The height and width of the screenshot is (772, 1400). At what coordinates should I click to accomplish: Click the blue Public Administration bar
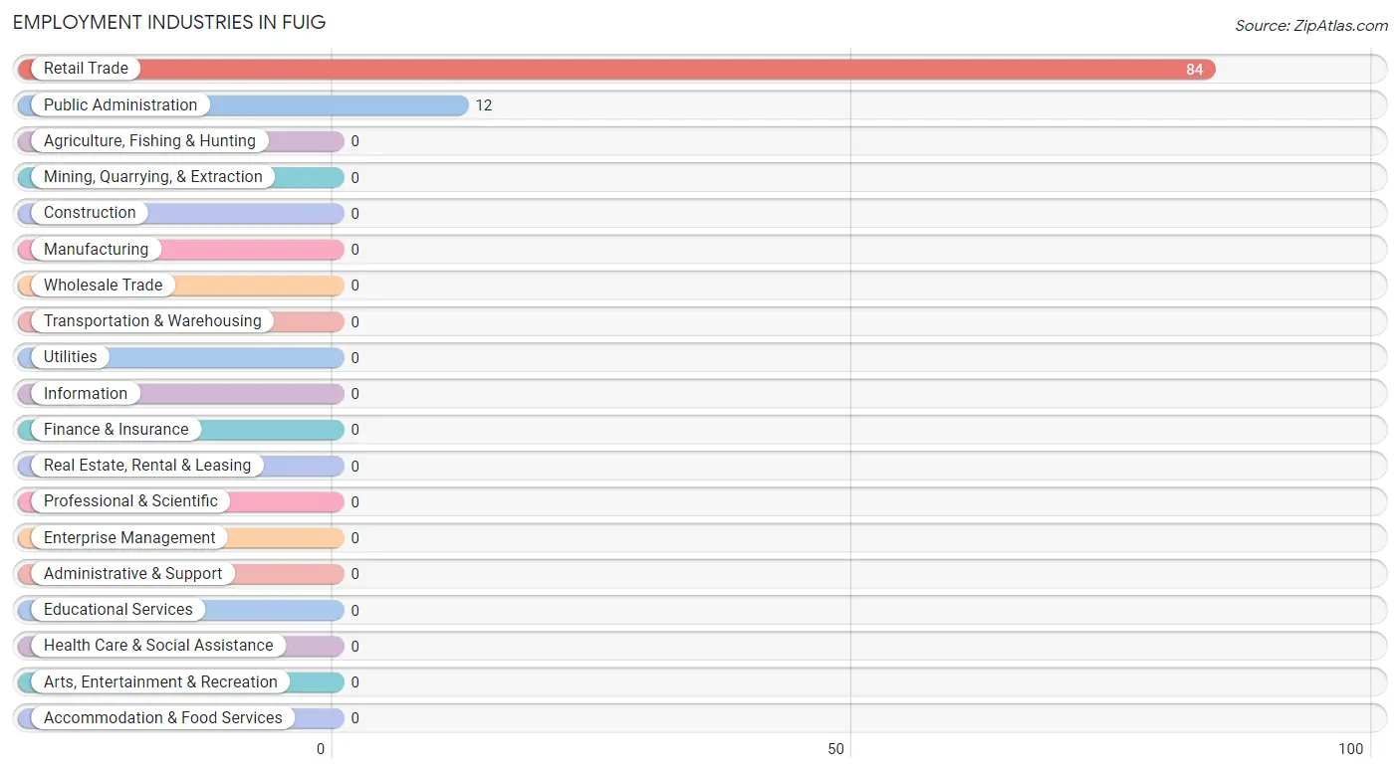click(x=243, y=105)
